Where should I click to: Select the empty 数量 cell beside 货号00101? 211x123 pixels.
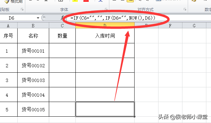click(x=62, y=51)
